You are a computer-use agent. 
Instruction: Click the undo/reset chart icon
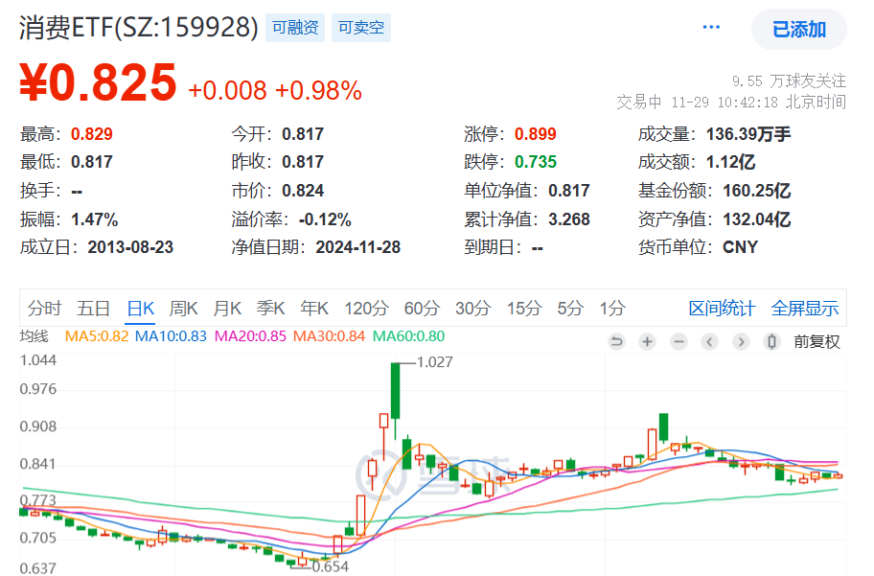point(616,341)
